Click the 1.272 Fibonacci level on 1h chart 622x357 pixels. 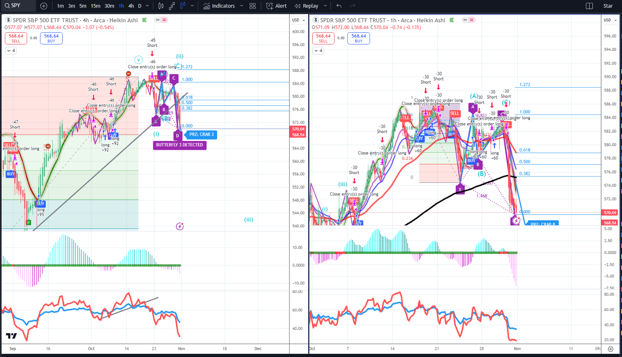(525, 85)
